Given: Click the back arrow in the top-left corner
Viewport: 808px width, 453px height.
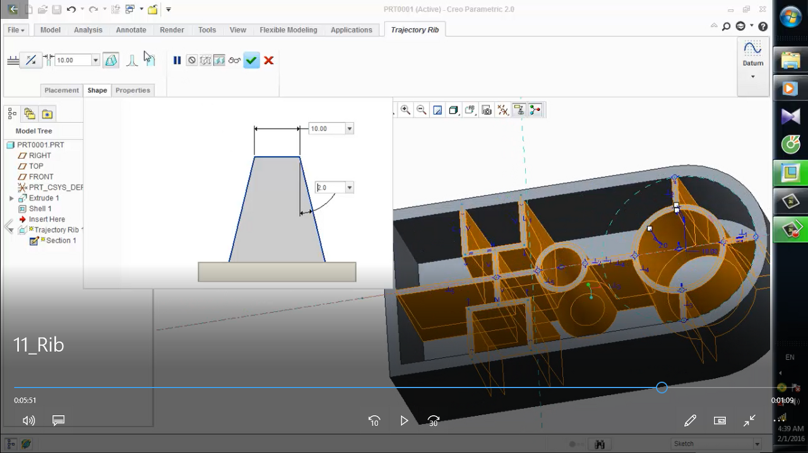Looking at the screenshot, I should [x=13, y=9].
